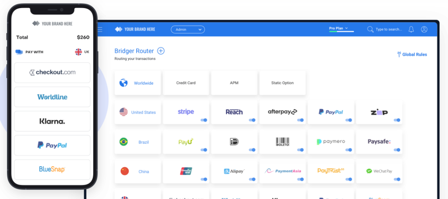
Task: Select the UnionPay logo card
Action: [186, 171]
